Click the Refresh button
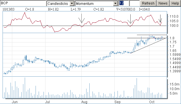181x104 pixels. (x=148, y=3)
